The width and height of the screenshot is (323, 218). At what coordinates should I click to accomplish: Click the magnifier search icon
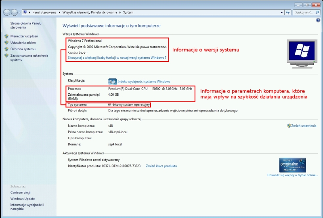pyautogui.click(x=317, y=12)
